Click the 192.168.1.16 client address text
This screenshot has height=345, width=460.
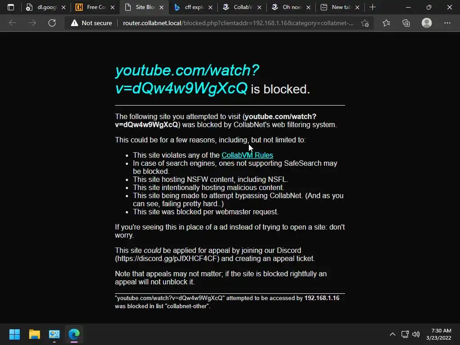tap(322, 298)
